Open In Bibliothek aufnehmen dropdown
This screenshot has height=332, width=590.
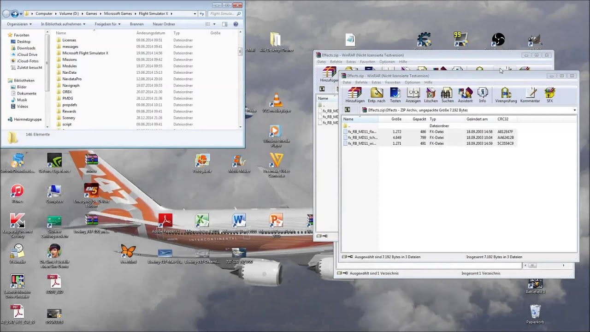click(63, 24)
